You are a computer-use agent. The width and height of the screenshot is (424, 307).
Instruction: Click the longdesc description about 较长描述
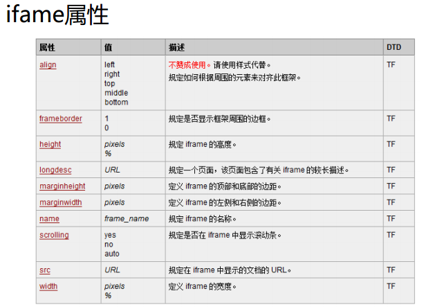[259, 170]
